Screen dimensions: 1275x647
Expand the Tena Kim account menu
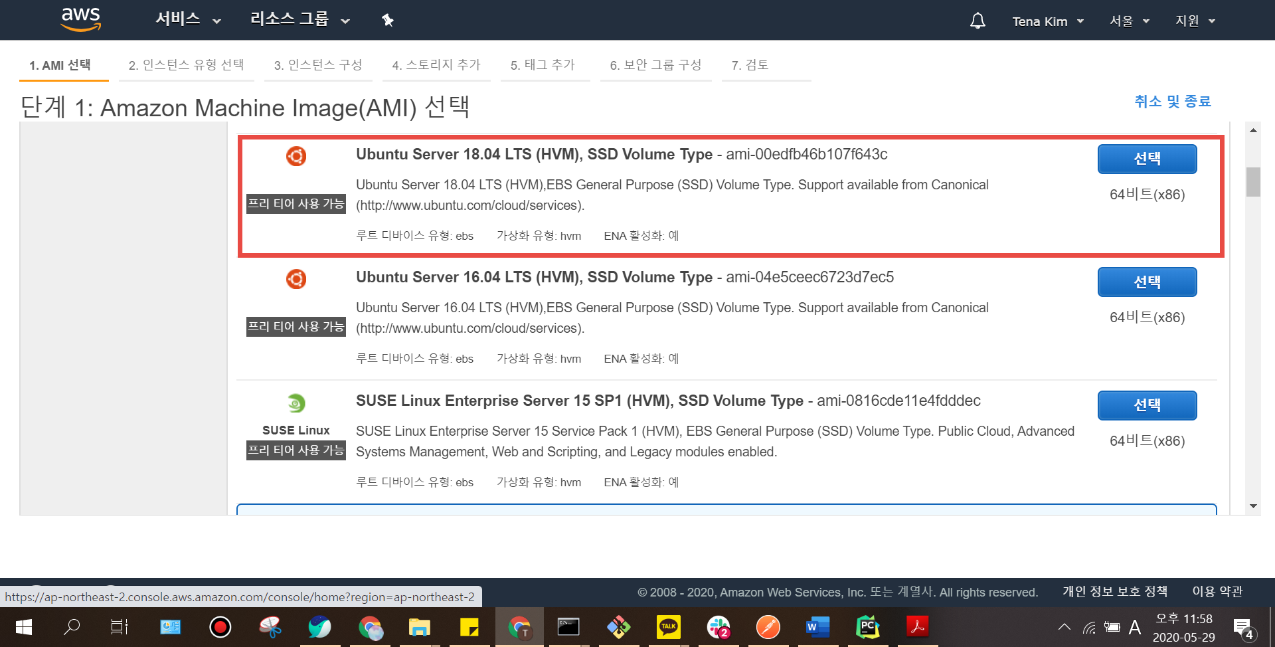(x=1048, y=21)
